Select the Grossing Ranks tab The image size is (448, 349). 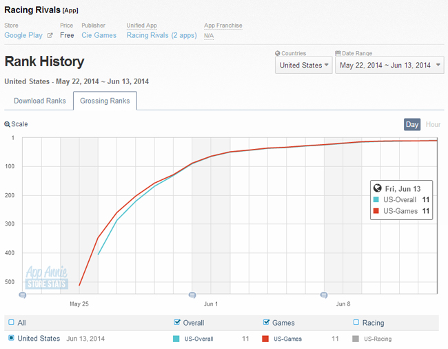(105, 101)
